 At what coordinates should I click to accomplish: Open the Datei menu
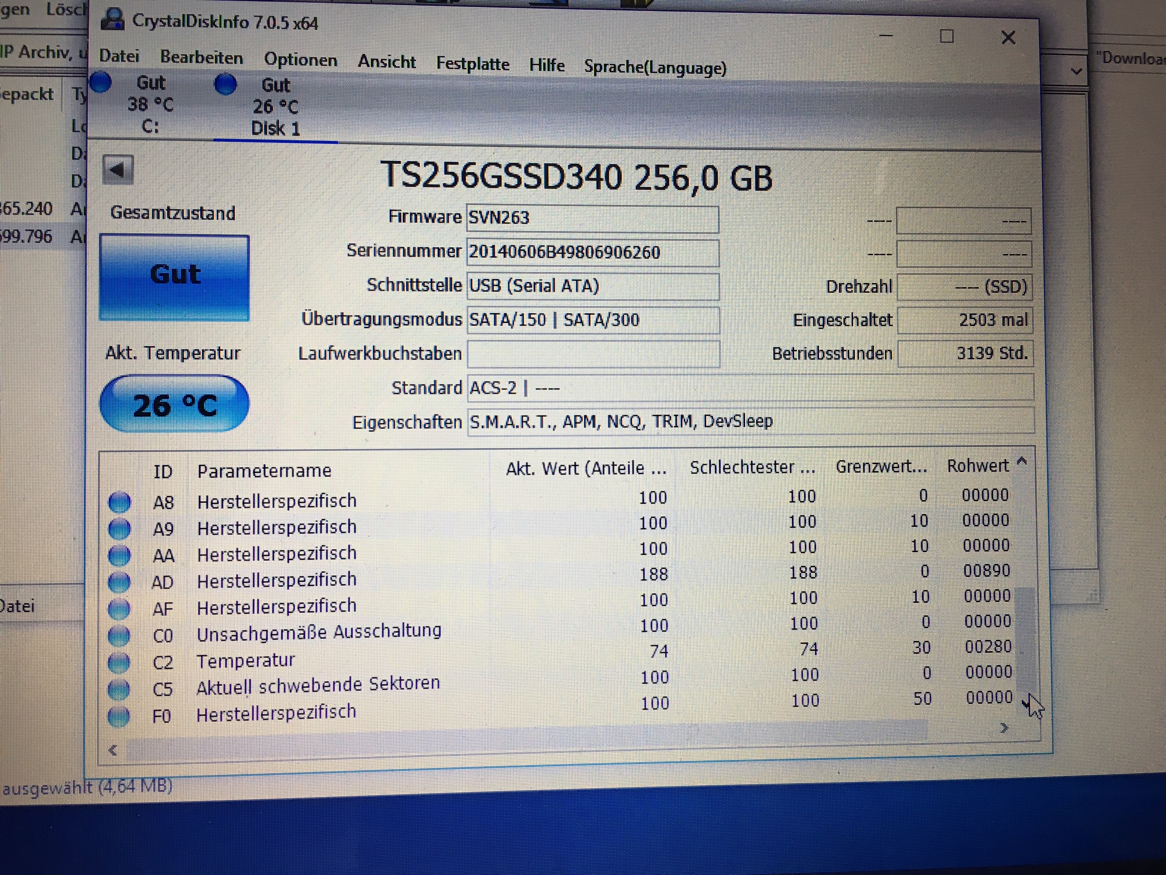pyautogui.click(x=119, y=56)
